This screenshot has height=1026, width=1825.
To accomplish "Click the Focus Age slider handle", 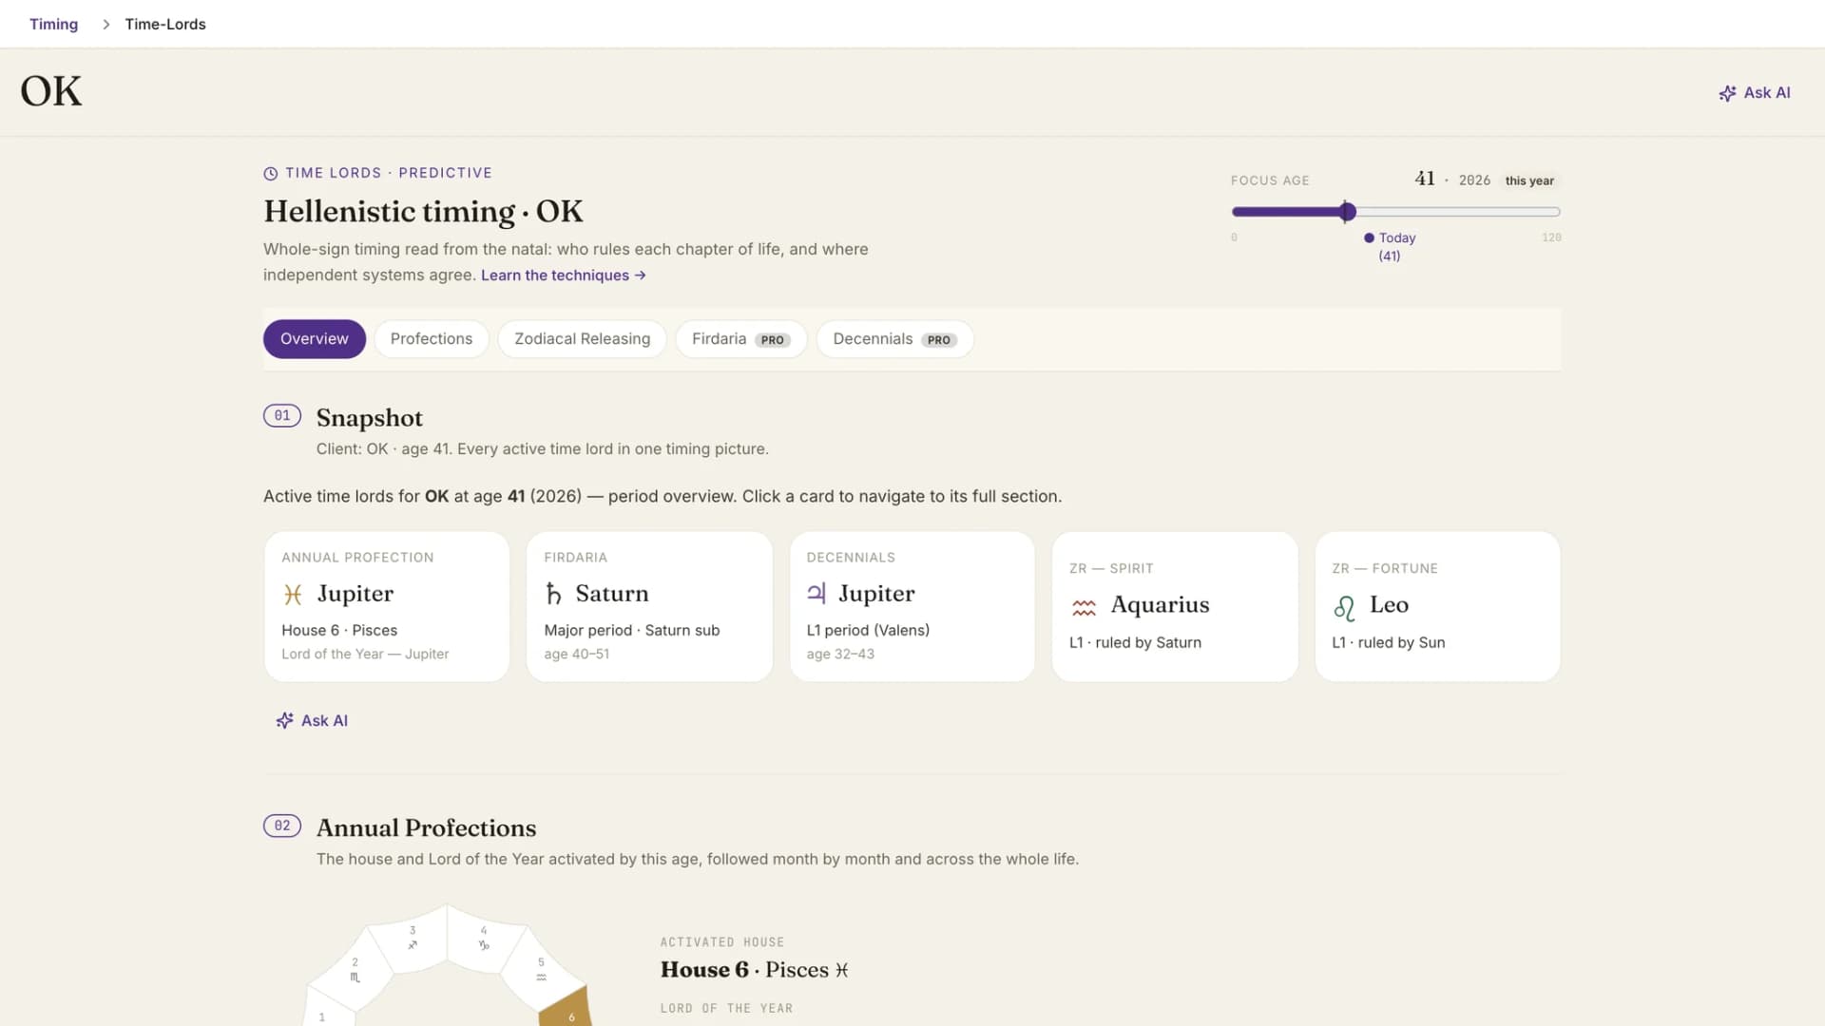I will [x=1347, y=212].
